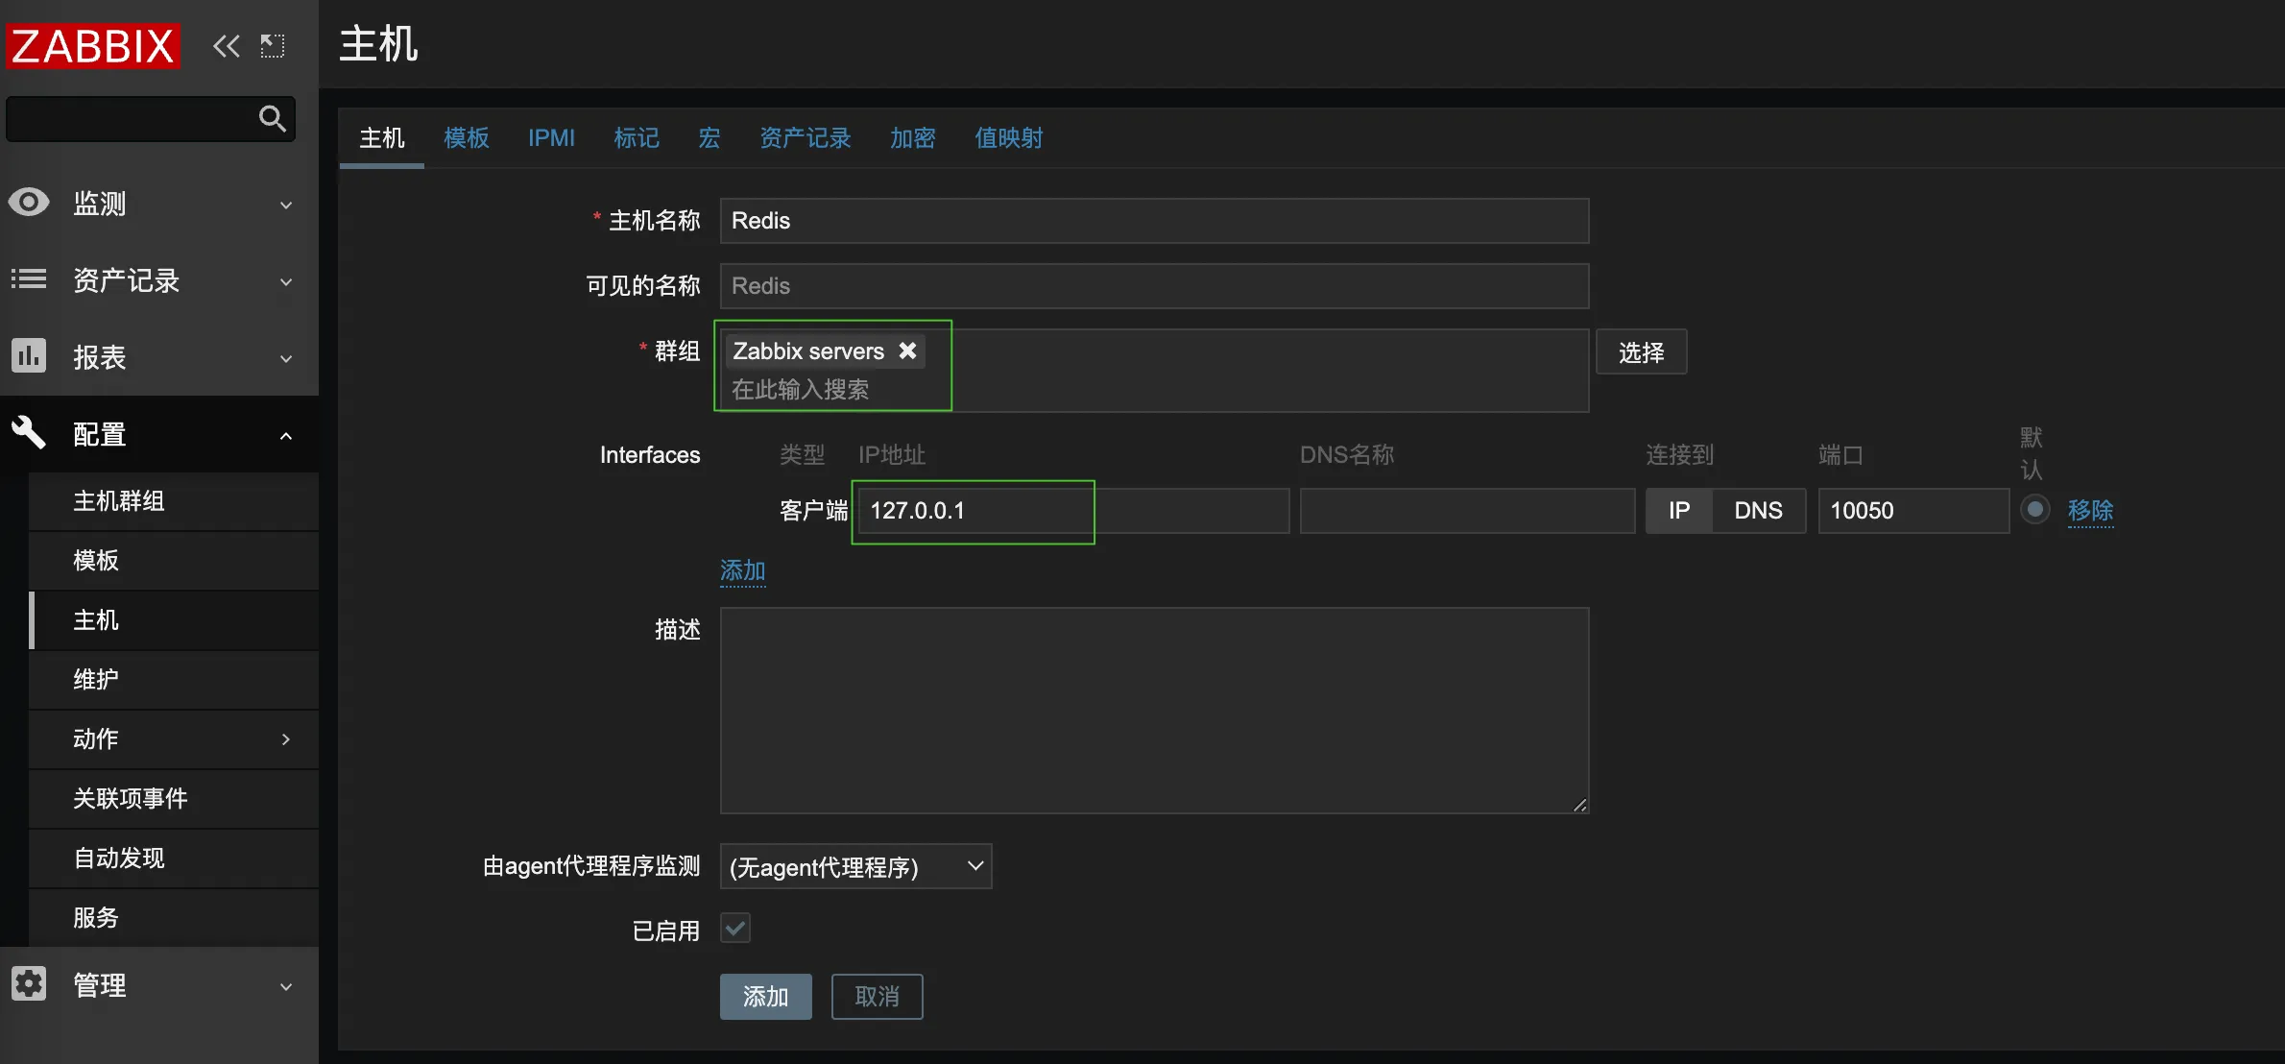The height and width of the screenshot is (1064, 2285).
Task: Toggle the 已启用 enabled checkbox
Action: (734, 929)
